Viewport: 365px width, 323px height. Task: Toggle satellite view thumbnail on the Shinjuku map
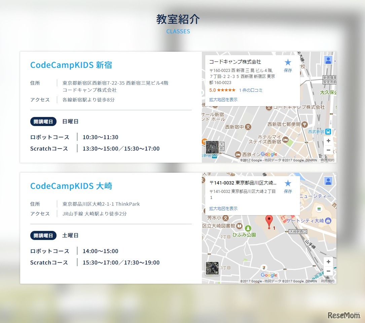[x=212, y=148]
